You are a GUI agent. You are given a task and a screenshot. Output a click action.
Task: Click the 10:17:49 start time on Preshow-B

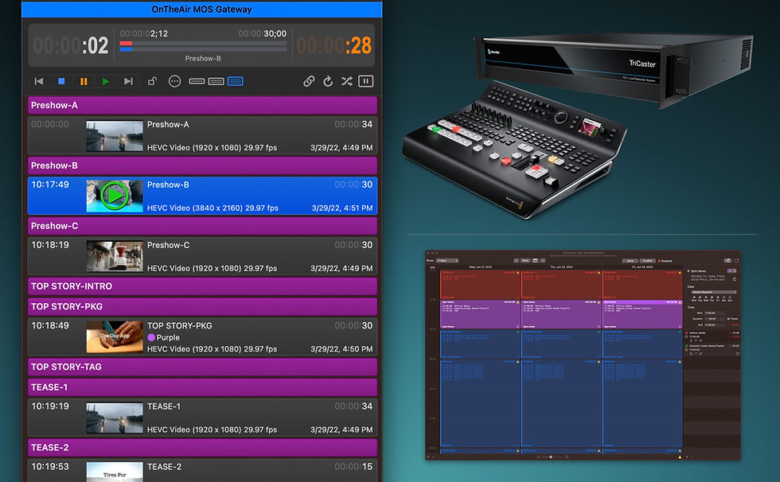[50, 185]
